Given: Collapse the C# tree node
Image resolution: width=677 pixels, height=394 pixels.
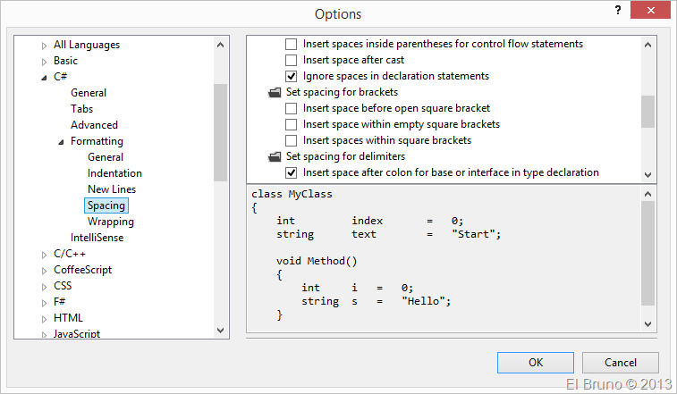Looking at the screenshot, I should tap(44, 77).
